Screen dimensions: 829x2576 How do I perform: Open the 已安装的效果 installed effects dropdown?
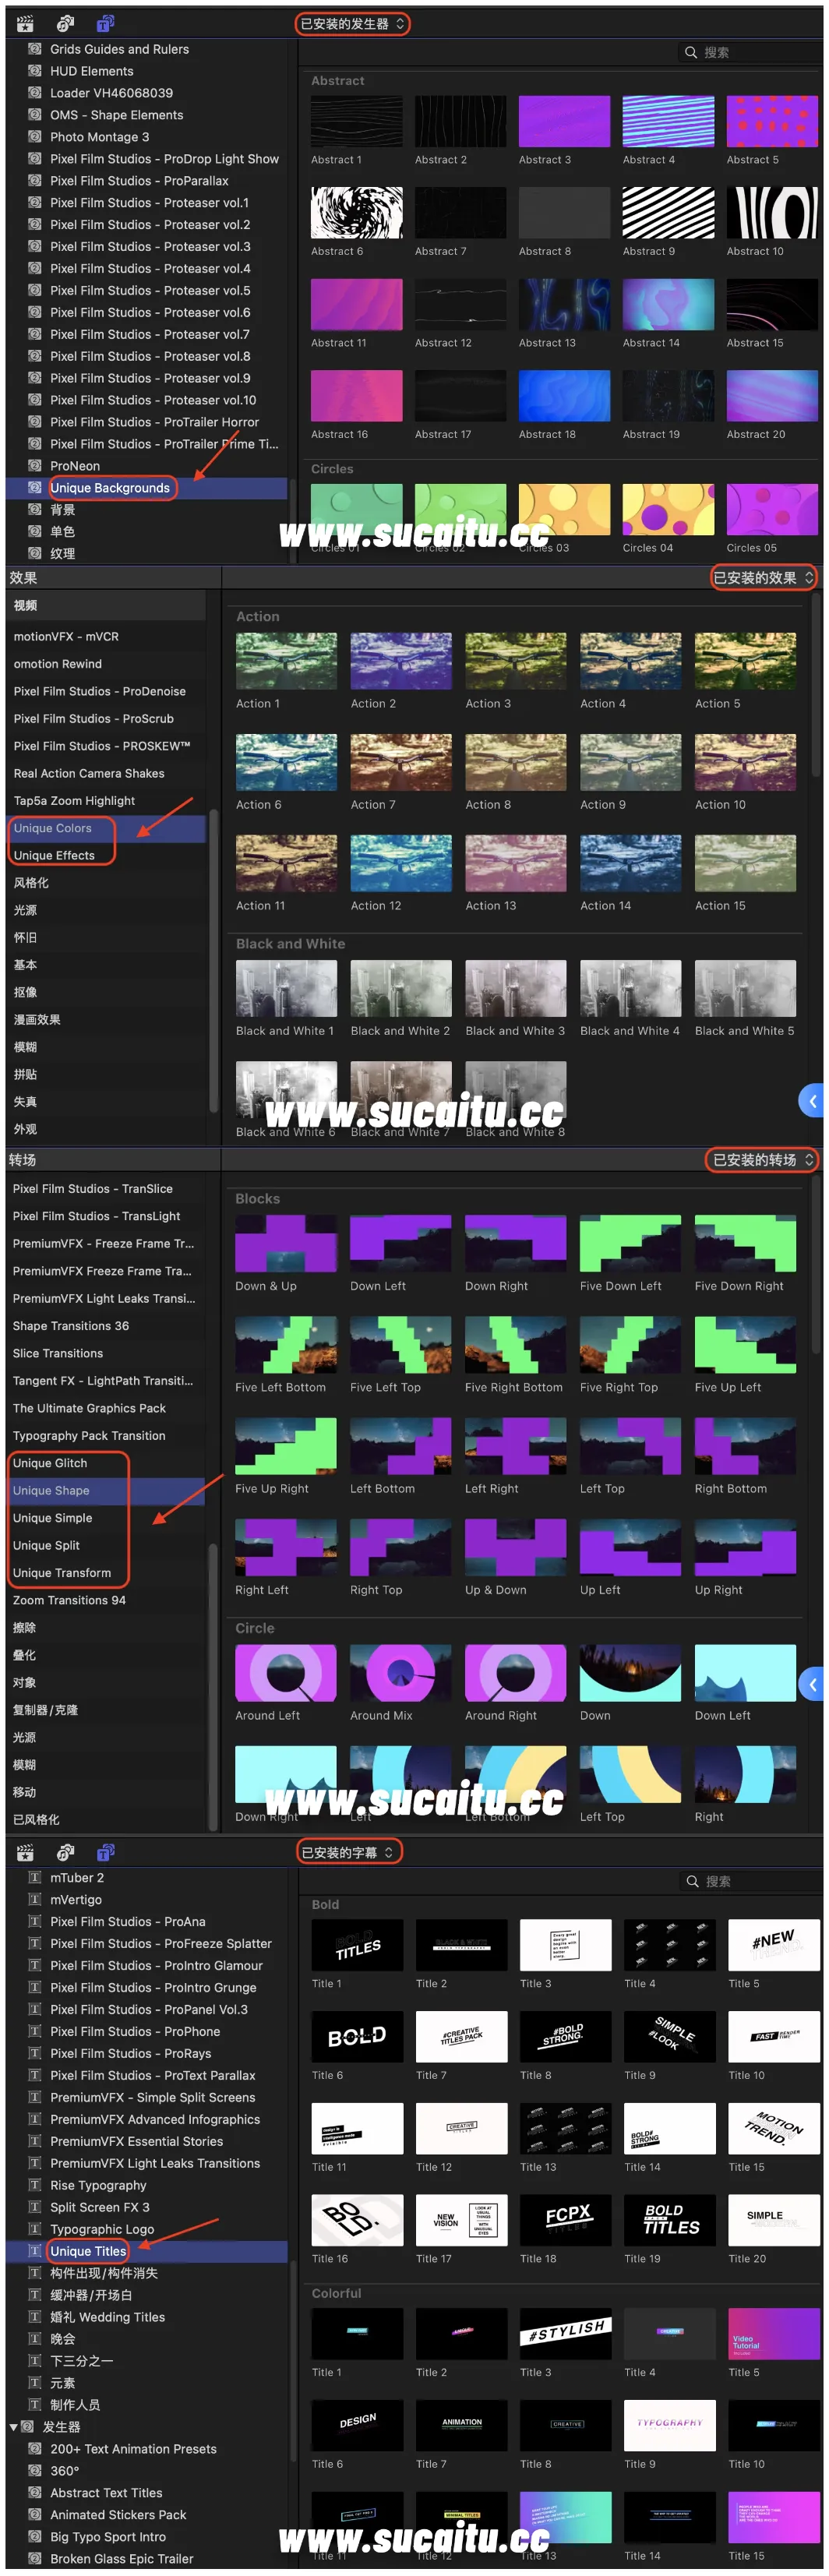(x=763, y=577)
